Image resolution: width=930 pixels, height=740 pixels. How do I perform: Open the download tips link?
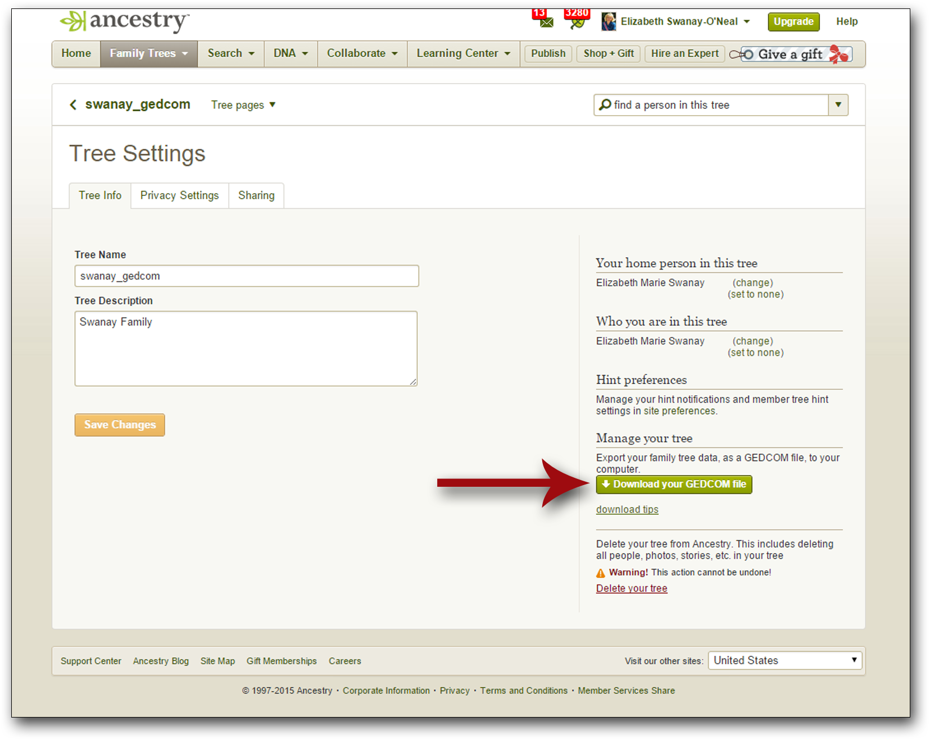tap(627, 509)
